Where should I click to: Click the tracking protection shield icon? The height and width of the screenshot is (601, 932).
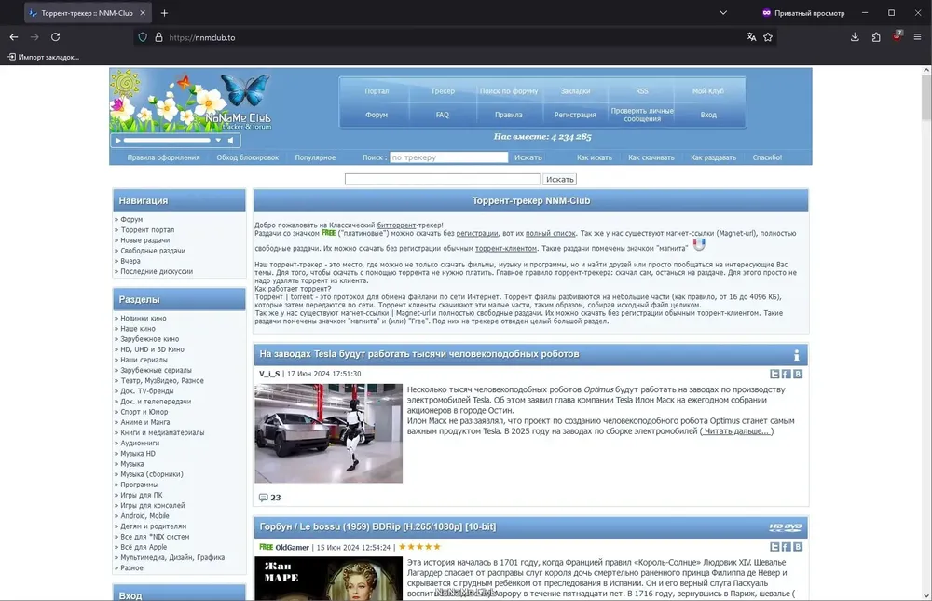coord(143,37)
